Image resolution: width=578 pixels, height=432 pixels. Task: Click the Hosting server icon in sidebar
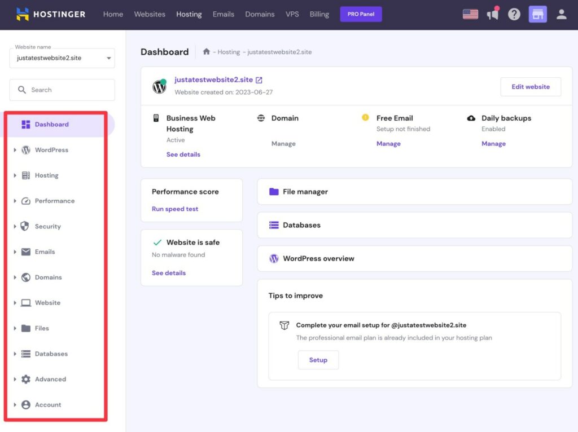pos(26,175)
